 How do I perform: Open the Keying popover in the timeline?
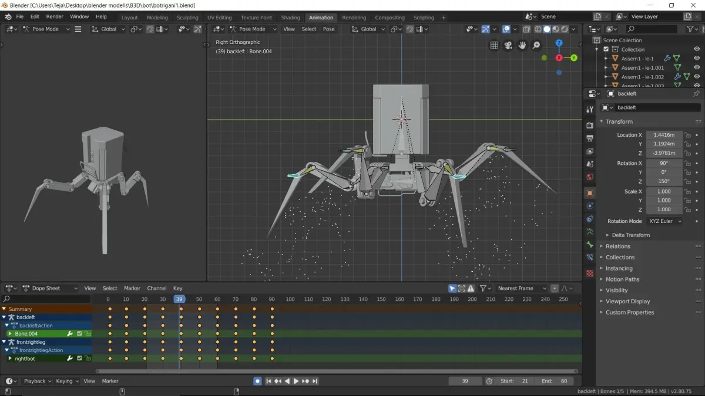click(66, 381)
